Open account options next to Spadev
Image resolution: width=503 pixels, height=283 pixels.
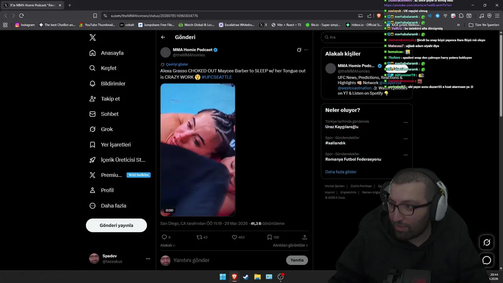coord(148,259)
